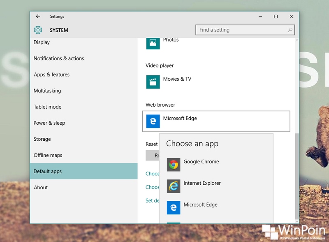Screen dimensions: 329x242
Task: Click the SYSTEM settings gear icon
Action: (39, 30)
